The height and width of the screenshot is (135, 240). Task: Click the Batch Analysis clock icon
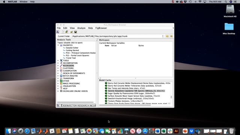point(61,76)
